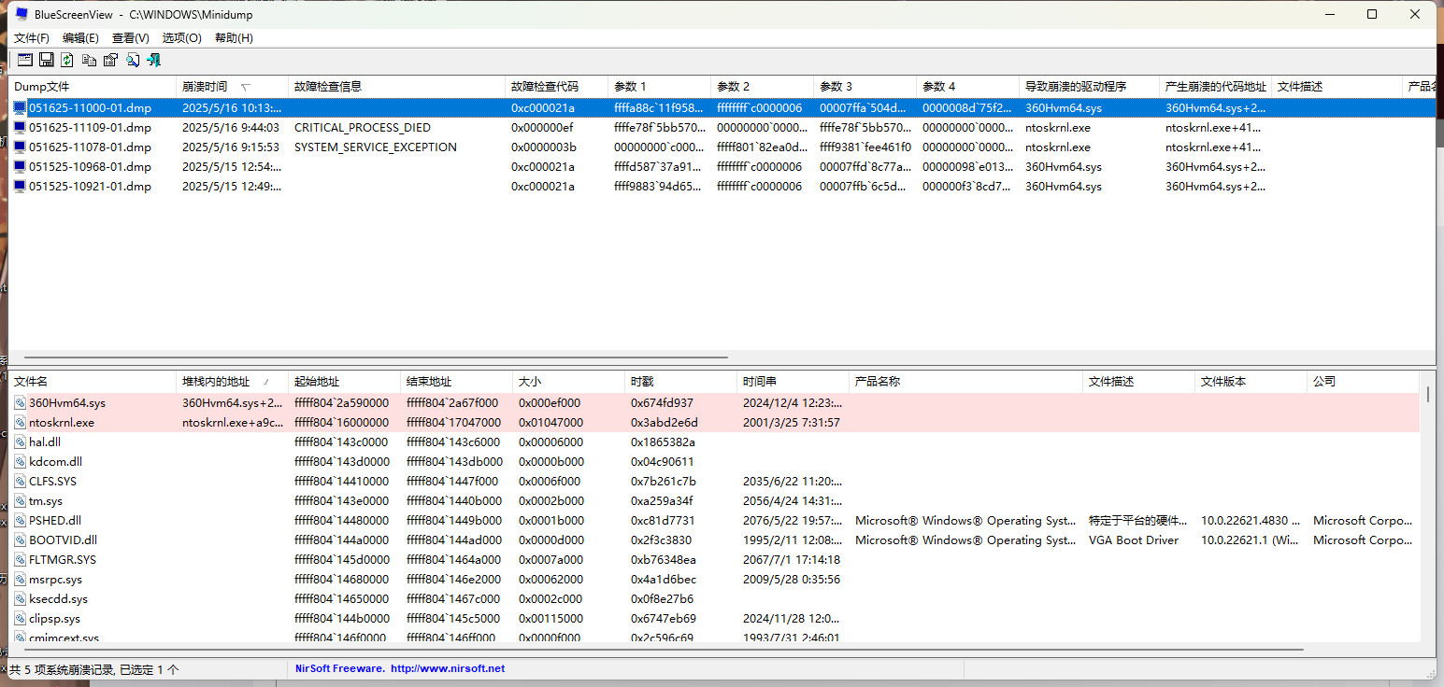Open the NirSoft website link
1444x687 pixels.
[x=447, y=668]
